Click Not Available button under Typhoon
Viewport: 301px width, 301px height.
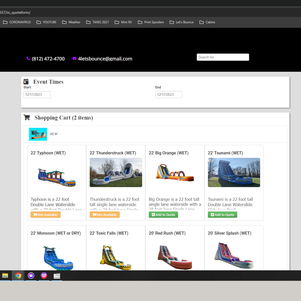point(45,215)
